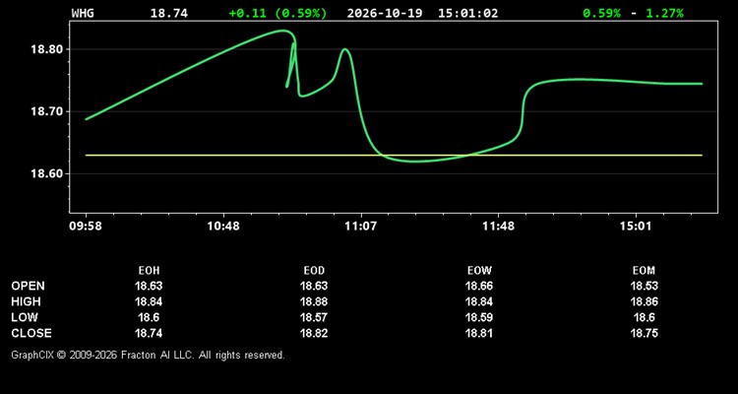Click the OPEN row label
738x394 pixels.
(x=28, y=286)
